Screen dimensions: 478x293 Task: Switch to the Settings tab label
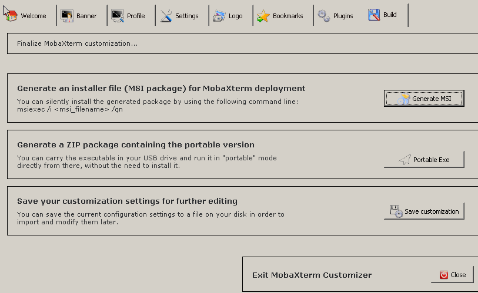(187, 16)
